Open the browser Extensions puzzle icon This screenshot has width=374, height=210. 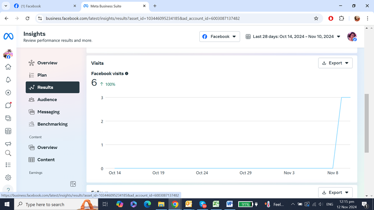[x=341, y=18]
